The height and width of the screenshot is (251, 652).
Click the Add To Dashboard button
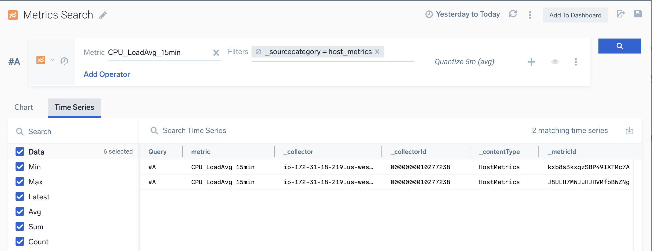(x=575, y=15)
